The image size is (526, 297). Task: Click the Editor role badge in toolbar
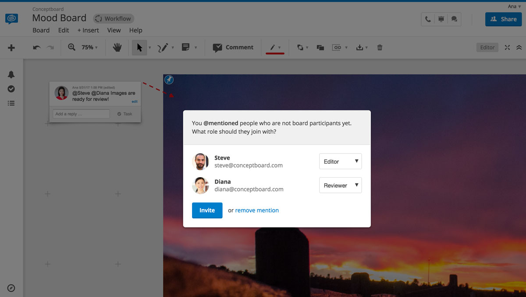tap(487, 47)
